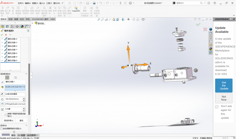The width and height of the screenshot is (236, 139).
Task: Open Custom Properties icon in task pane
Action: [211, 53]
